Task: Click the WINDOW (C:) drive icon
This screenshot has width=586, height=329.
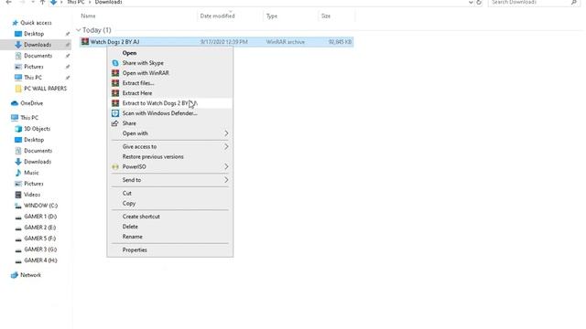Action: pyautogui.click(x=18, y=206)
